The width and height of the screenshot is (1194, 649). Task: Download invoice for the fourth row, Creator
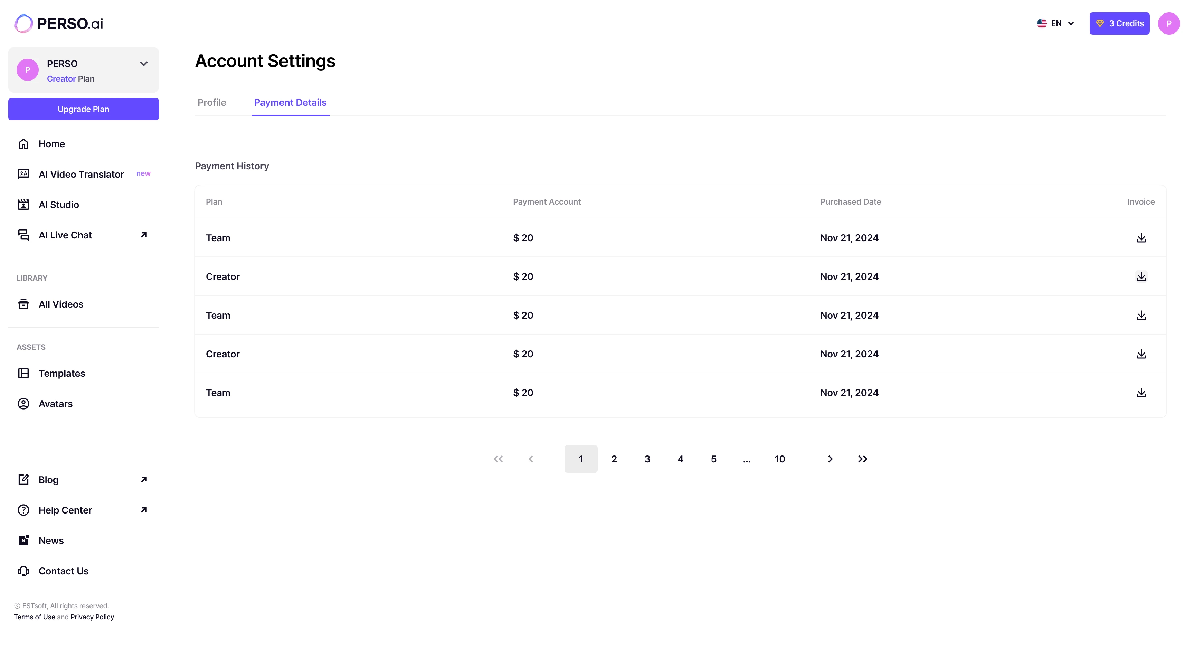tap(1141, 354)
